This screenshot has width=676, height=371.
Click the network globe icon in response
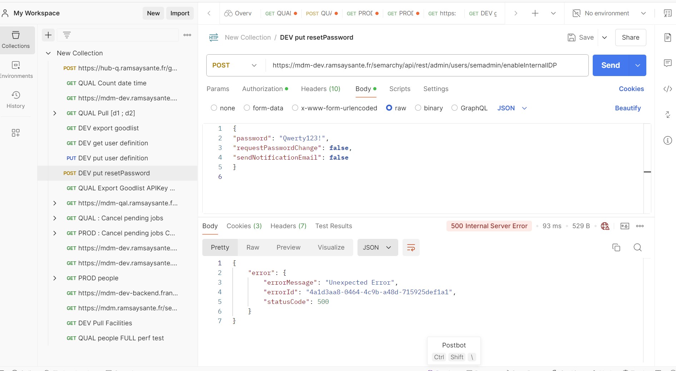click(x=605, y=226)
